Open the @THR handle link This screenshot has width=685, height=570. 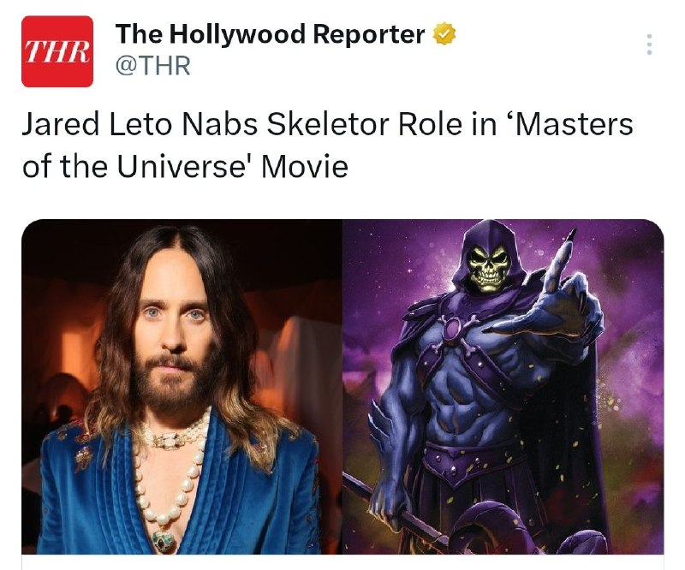tap(153, 66)
